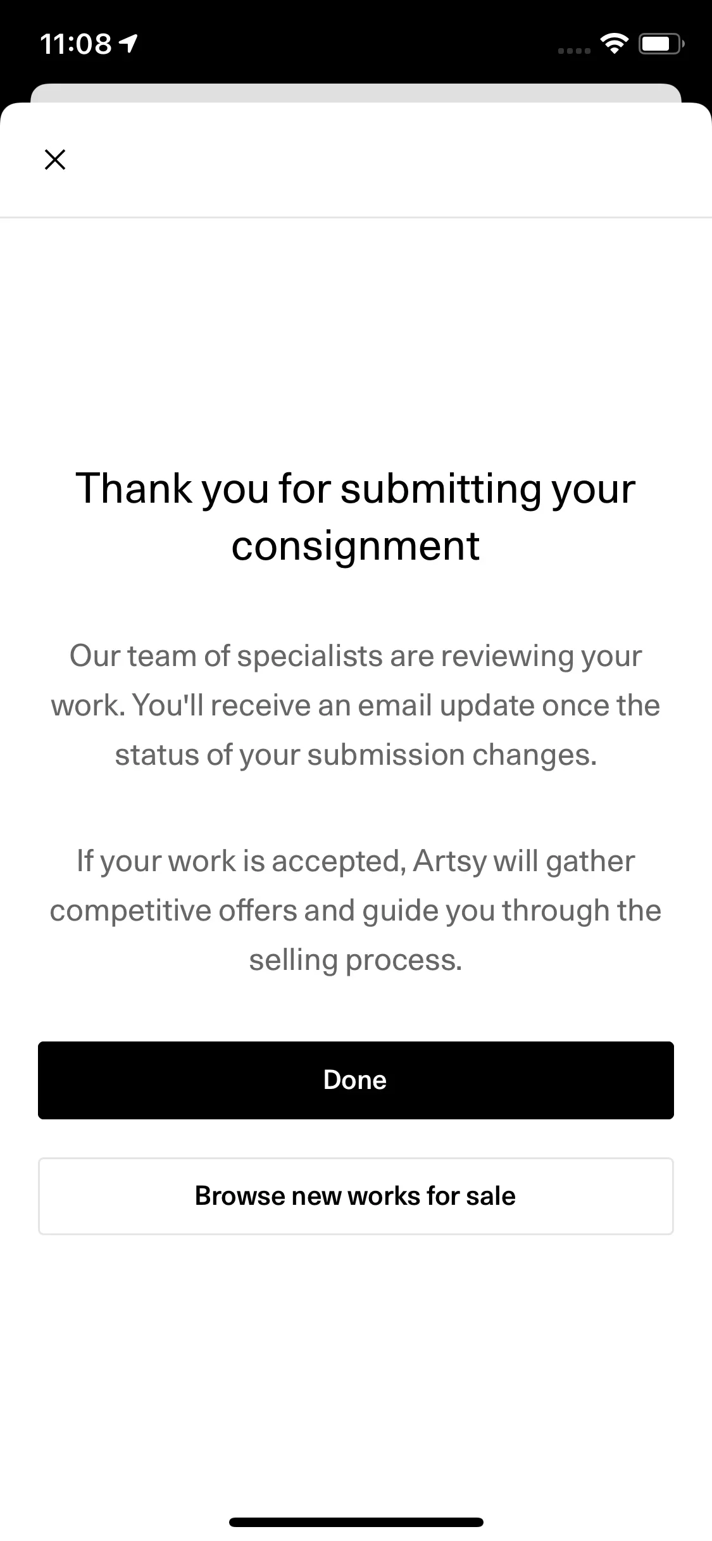This screenshot has width=712, height=1541.
Task: Tap the location services arrow icon
Action: point(128,44)
